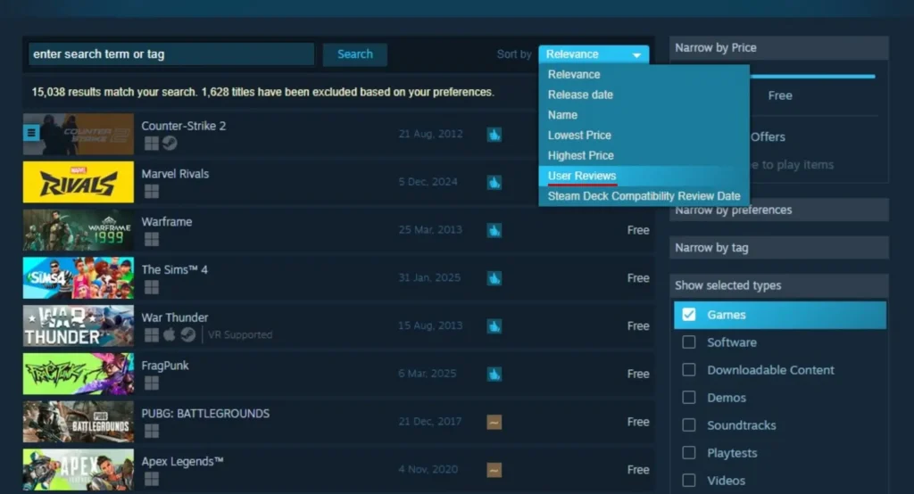Click the Counter-Strike 2 positive review thumbs-up icon
The height and width of the screenshot is (494, 914).
pyautogui.click(x=494, y=135)
